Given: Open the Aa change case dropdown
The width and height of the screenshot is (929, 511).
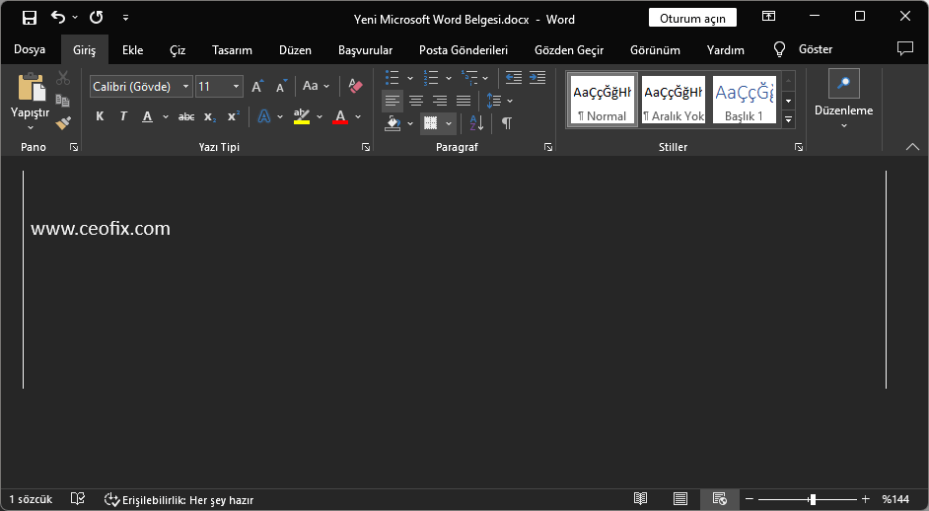Looking at the screenshot, I should (x=316, y=86).
